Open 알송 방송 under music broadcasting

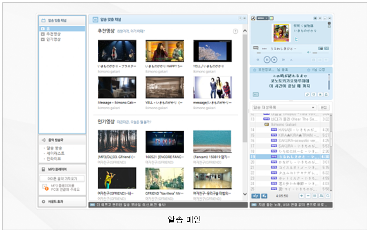(x=54, y=148)
